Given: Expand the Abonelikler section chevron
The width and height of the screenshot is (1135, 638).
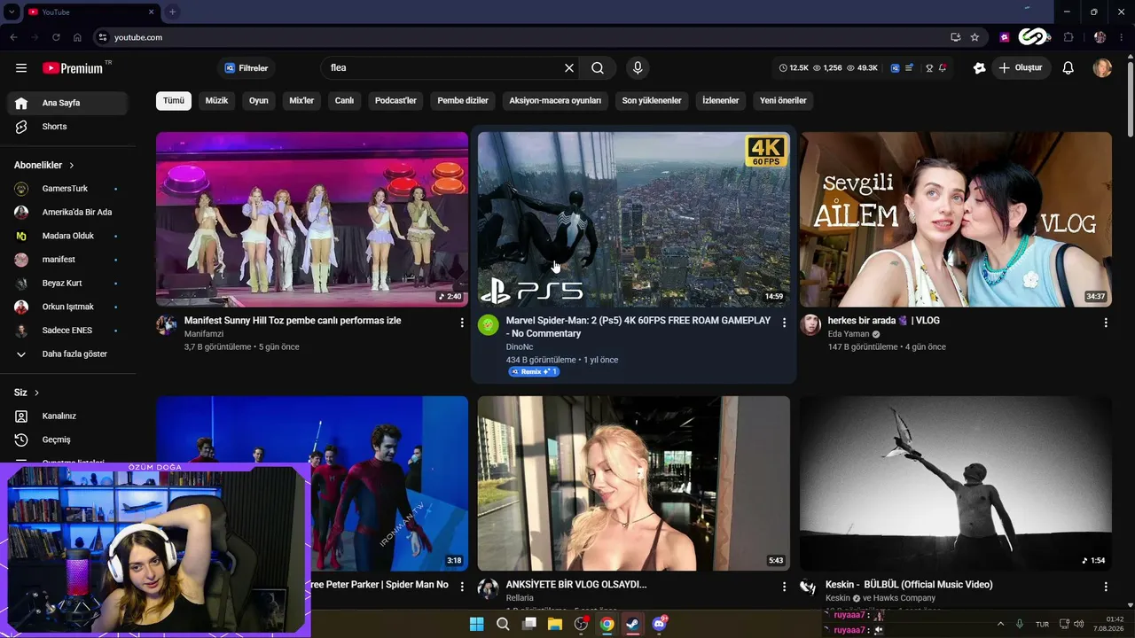Looking at the screenshot, I should click(x=72, y=165).
